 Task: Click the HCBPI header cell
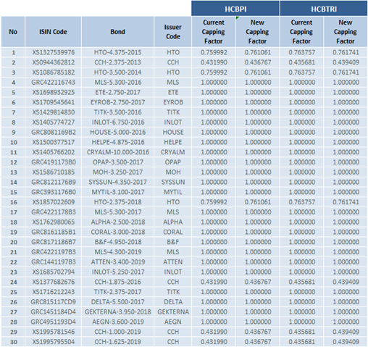click(235, 9)
